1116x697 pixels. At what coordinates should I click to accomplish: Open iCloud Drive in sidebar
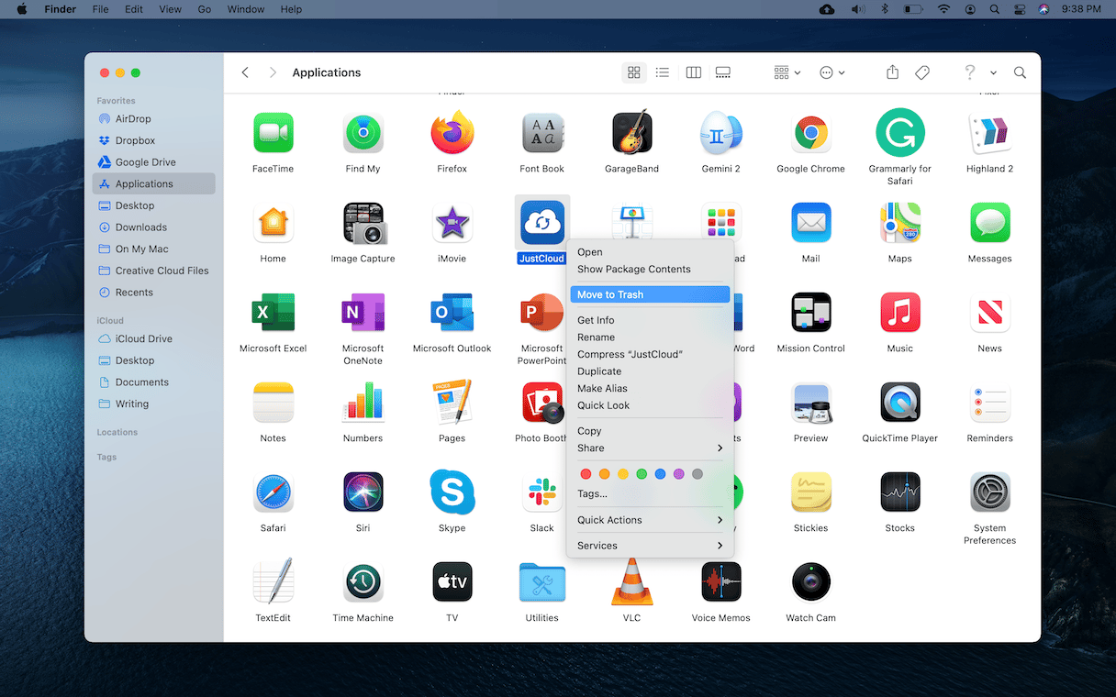tap(154, 338)
